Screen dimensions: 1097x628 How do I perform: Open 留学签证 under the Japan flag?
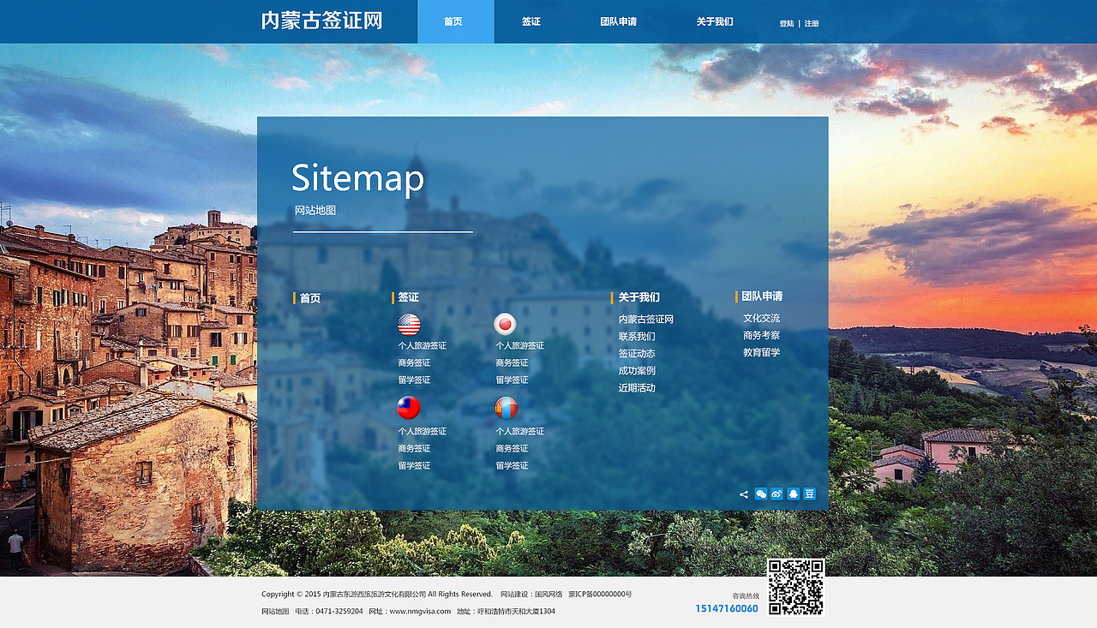(512, 380)
